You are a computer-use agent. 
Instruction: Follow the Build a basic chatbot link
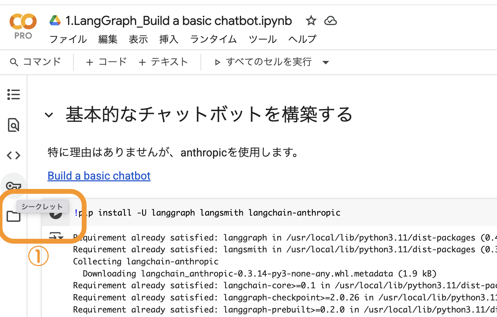tap(99, 176)
